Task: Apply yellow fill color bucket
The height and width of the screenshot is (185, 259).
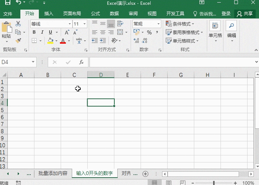Action: click(x=50, y=41)
